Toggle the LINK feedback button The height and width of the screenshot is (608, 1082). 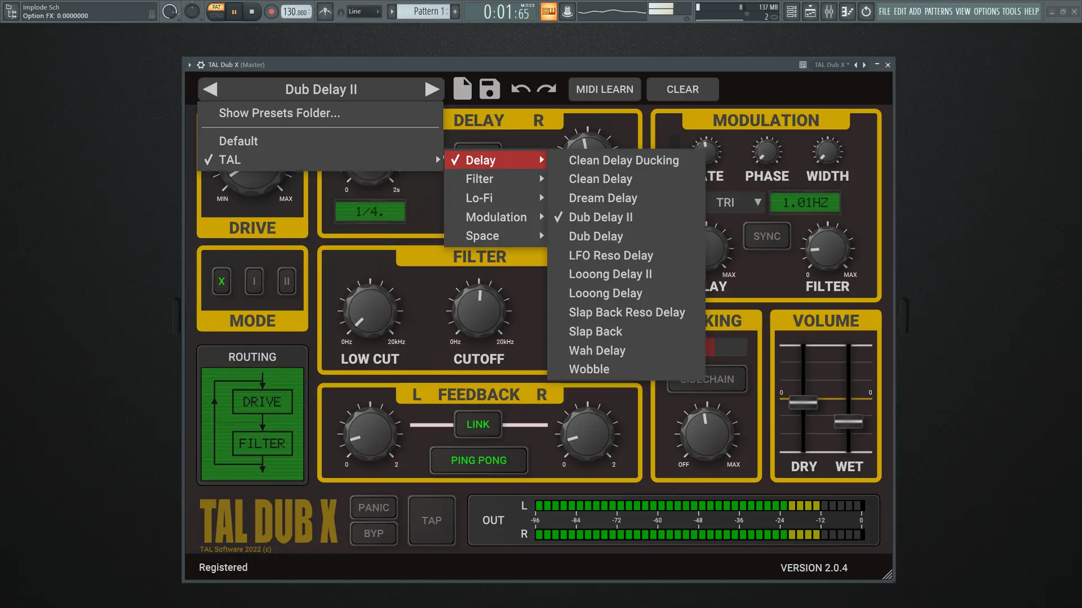(x=477, y=424)
